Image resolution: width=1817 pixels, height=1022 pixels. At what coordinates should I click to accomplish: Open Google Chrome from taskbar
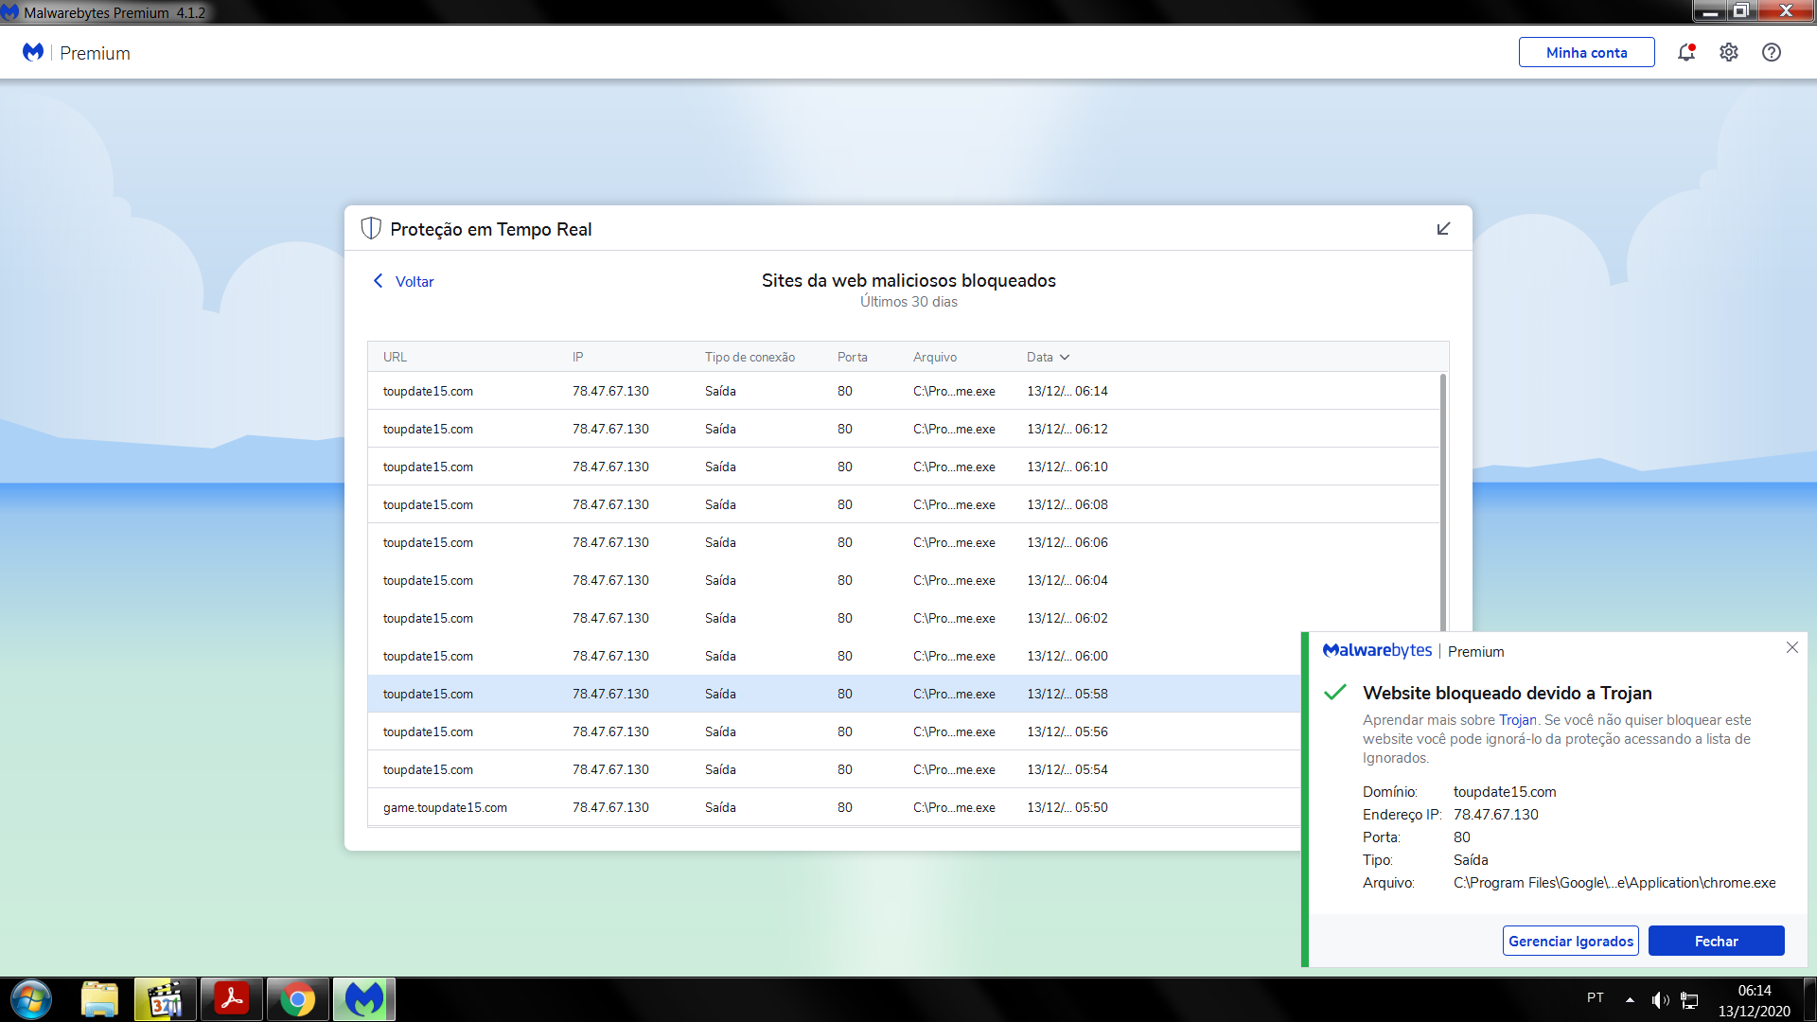click(298, 999)
